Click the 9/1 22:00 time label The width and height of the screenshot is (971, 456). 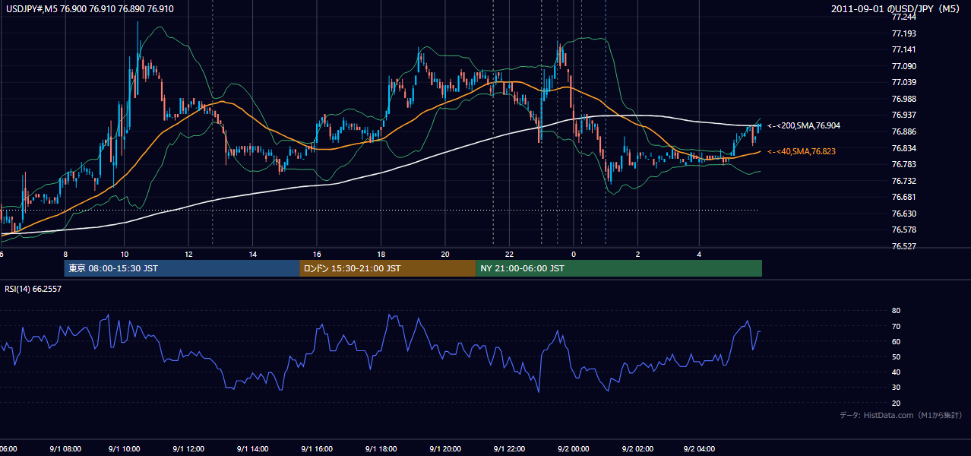coord(509,449)
